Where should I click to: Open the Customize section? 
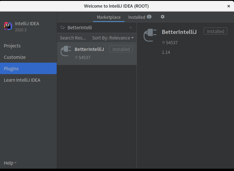[28, 57]
